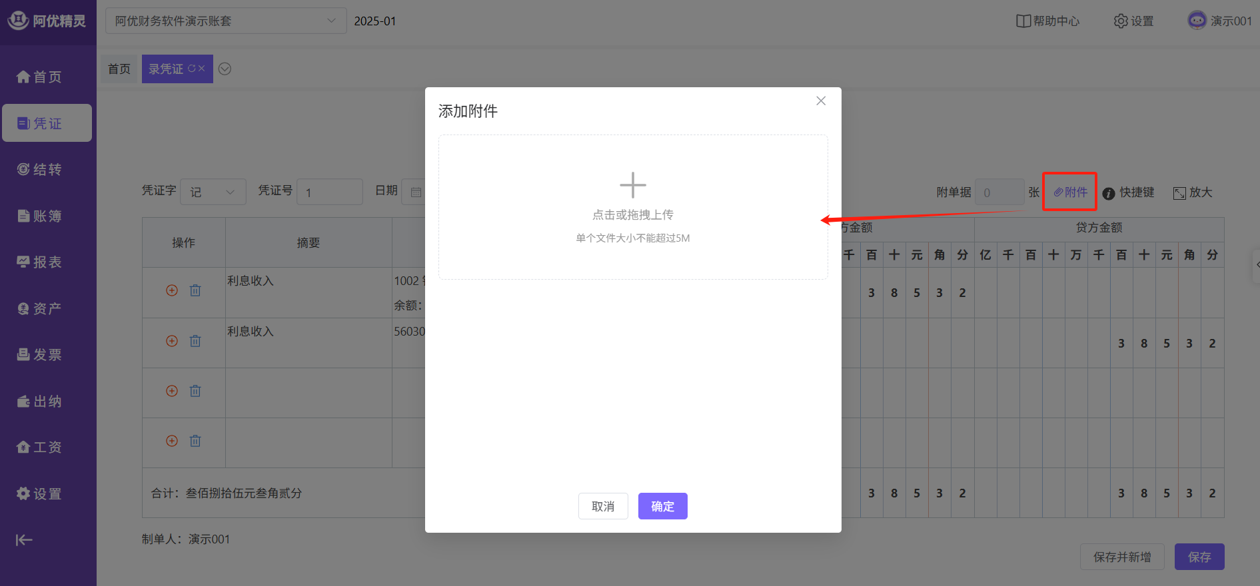Open the 帮助中心 help center
The image size is (1260, 586).
[x=1047, y=21]
